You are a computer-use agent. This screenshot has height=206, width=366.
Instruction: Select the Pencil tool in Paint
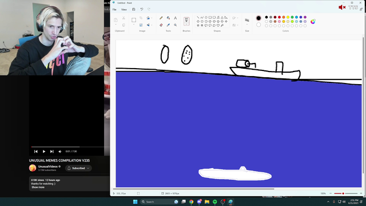coord(161,18)
